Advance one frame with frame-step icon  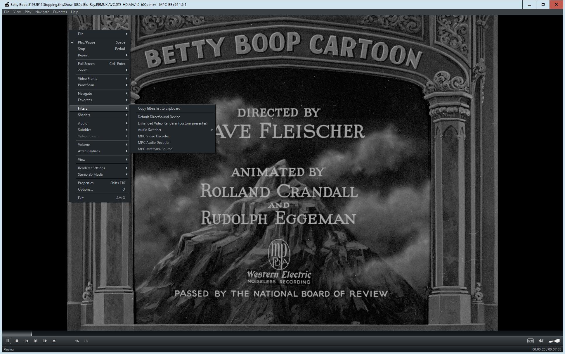coord(45,341)
